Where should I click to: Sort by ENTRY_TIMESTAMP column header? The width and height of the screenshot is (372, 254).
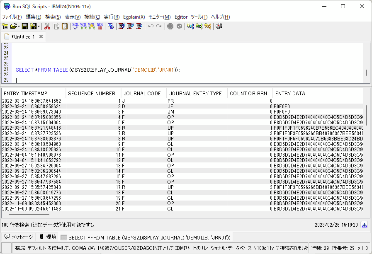(34, 93)
